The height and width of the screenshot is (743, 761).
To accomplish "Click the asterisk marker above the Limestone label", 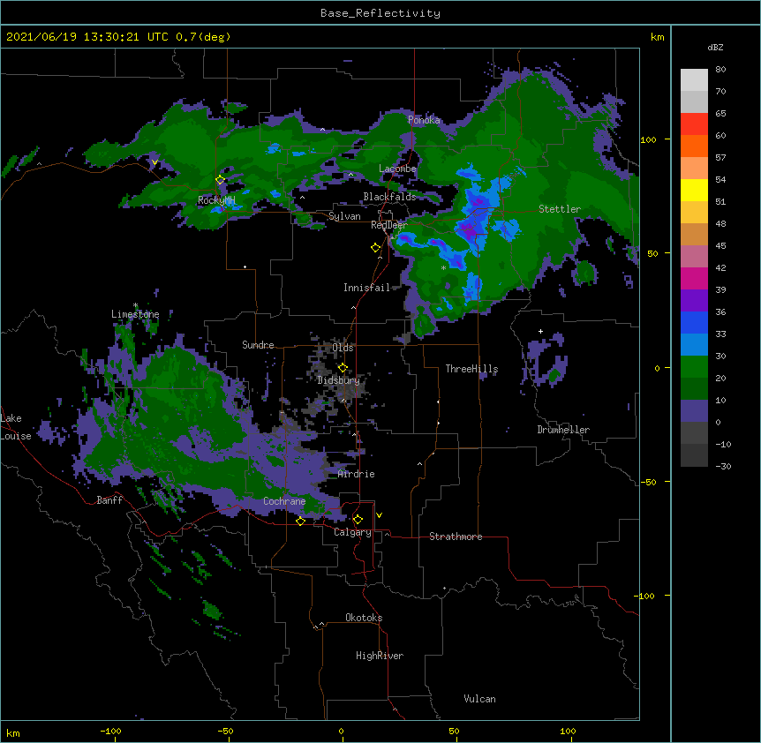I will [135, 305].
